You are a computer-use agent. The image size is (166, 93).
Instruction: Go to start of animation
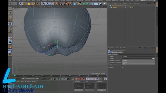(50, 79)
